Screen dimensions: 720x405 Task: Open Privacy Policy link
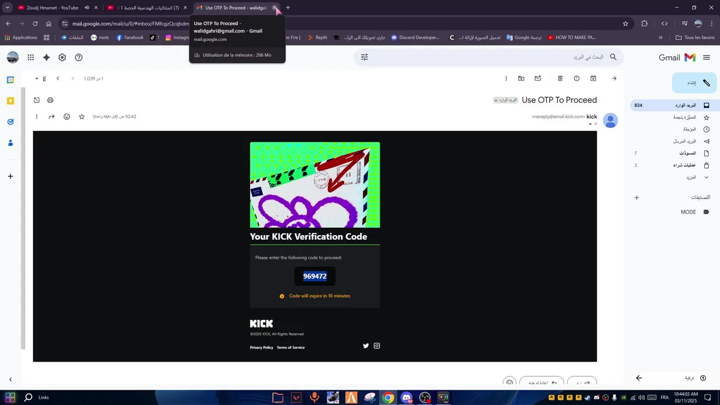pos(262,348)
